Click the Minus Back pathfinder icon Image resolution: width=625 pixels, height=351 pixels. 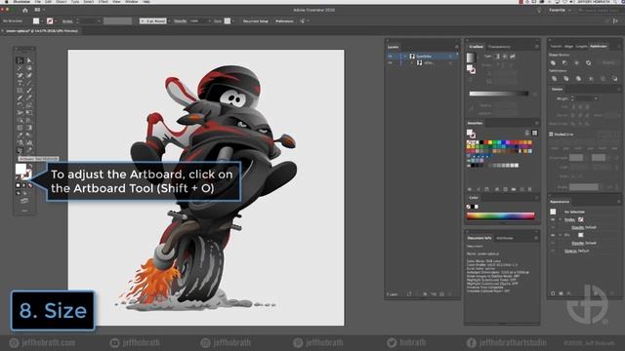click(615, 79)
